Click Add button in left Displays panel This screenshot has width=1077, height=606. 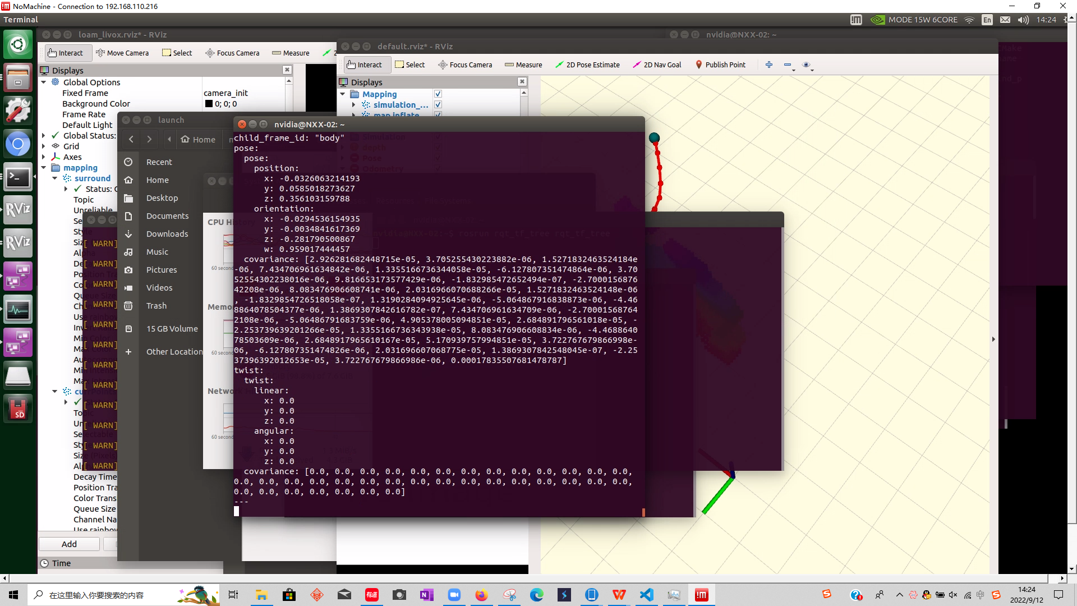coord(69,544)
